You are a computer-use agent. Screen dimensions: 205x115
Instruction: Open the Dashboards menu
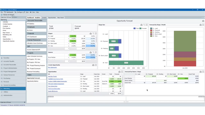point(10,12)
